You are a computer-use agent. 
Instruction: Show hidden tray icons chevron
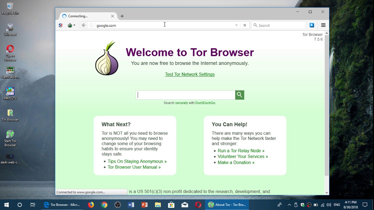[x=289, y=205]
